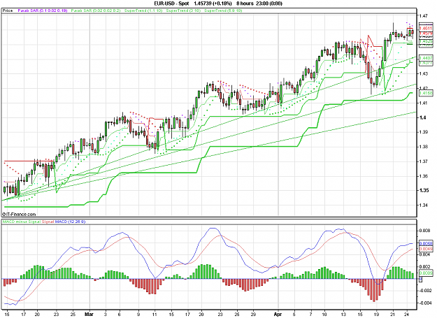Select the SuperTrend (1.1 10) legend entry
The image size is (437, 318).
tap(143, 10)
